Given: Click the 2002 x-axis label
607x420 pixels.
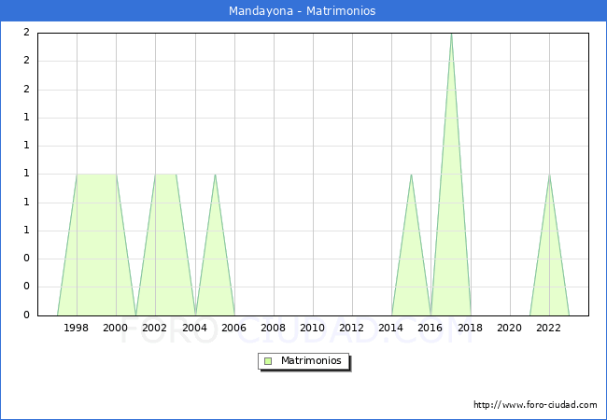Looking at the screenshot, I should coord(154,328).
